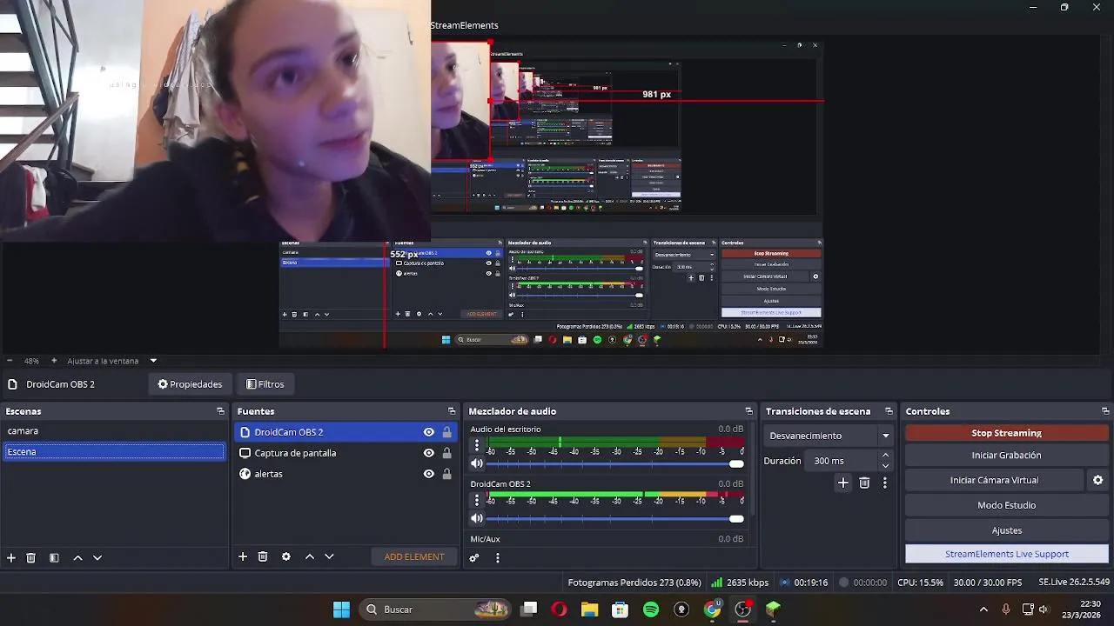Mute DroidCam OBS 2 audio
The height and width of the screenshot is (626, 1114).
click(476, 519)
